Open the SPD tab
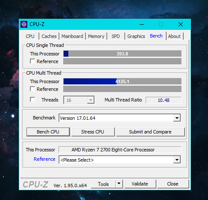This screenshot has height=200, width=208. pos(116,36)
